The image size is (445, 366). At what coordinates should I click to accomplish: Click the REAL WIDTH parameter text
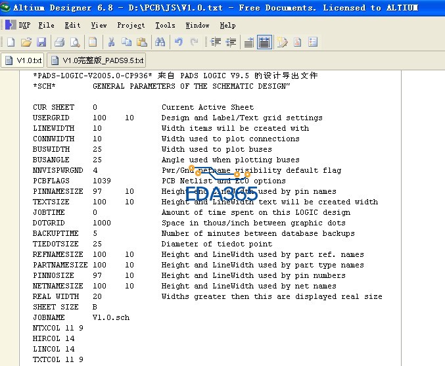tap(56, 296)
